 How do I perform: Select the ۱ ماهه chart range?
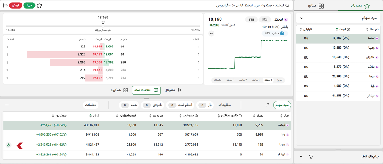coord(256,80)
